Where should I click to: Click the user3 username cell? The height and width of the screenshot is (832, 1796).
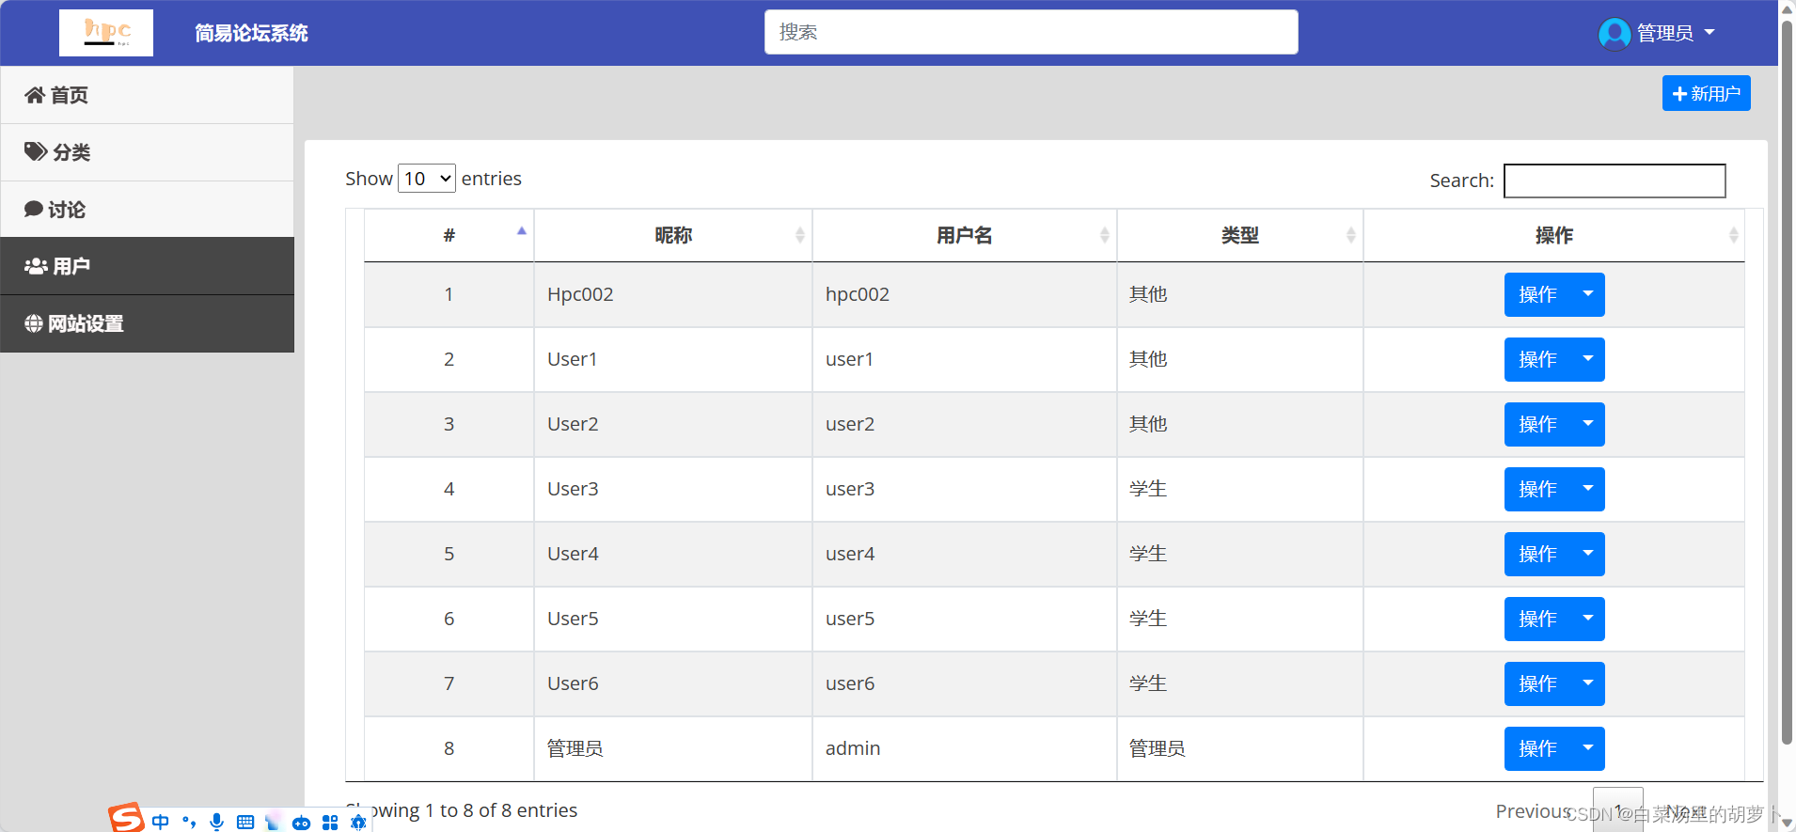[965, 489]
